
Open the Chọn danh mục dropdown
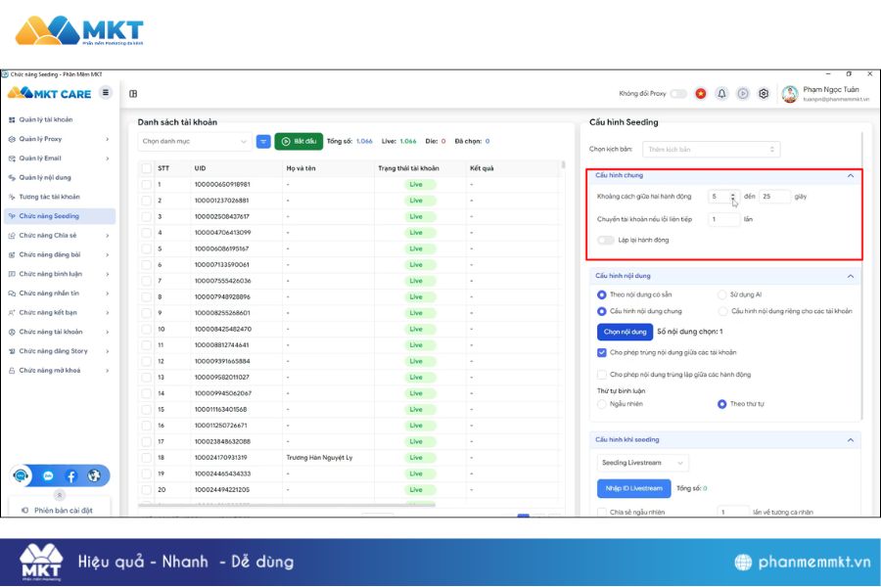196,141
